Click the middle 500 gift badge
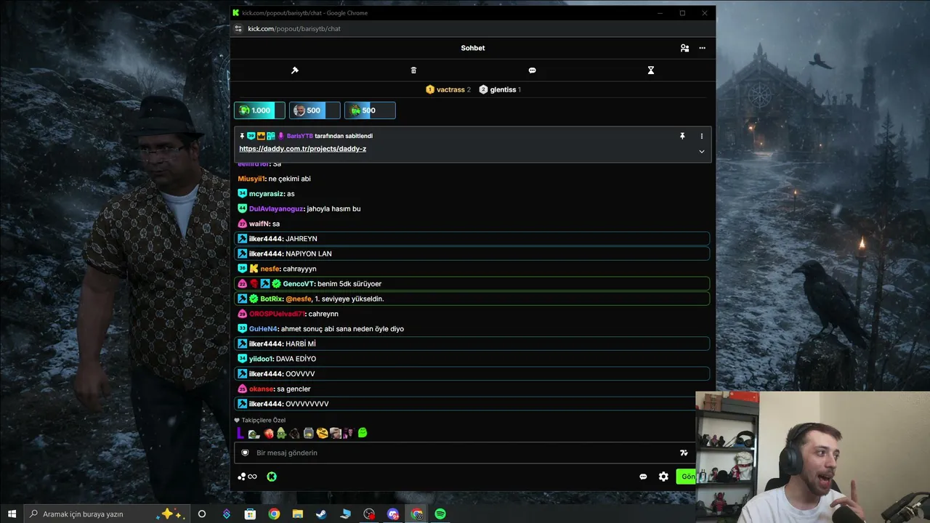This screenshot has width=930, height=523. pos(315,110)
